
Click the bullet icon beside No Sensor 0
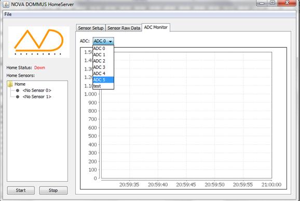pyautogui.click(x=18, y=90)
